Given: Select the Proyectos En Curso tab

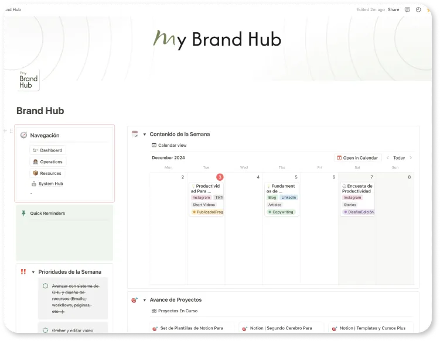Looking at the screenshot, I should [x=175, y=311].
